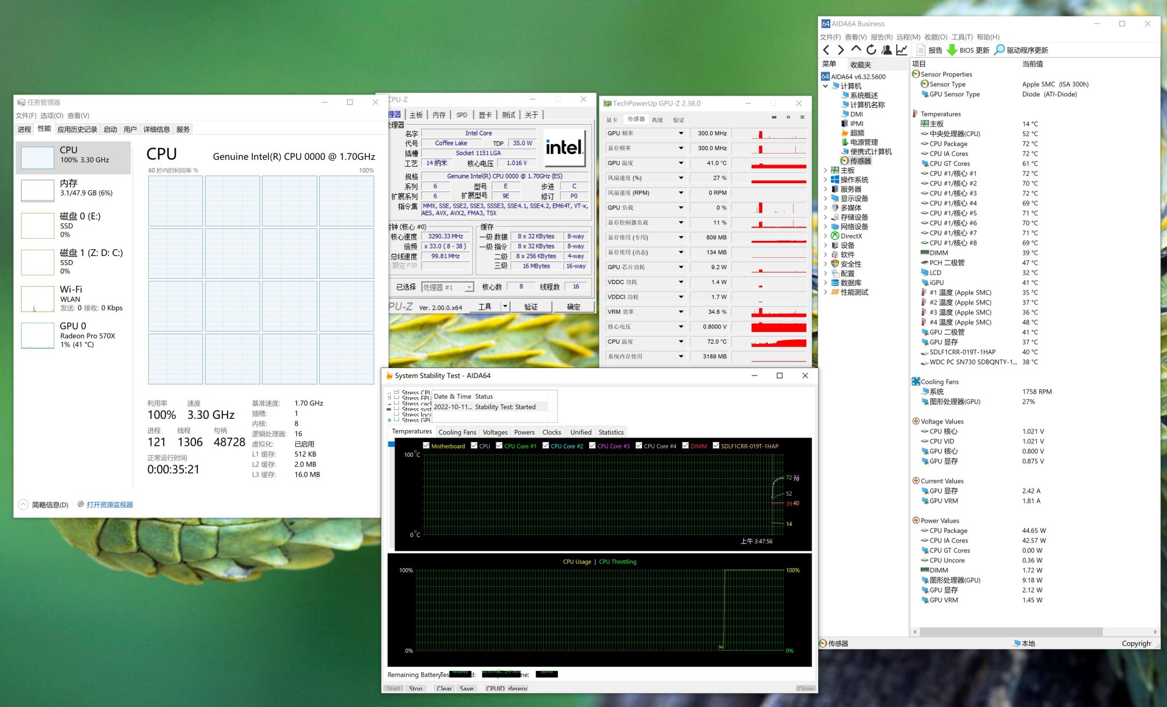The width and height of the screenshot is (1167, 707).
Task: Toggle the DIMM temperature graph checkbox
Action: 686,446
